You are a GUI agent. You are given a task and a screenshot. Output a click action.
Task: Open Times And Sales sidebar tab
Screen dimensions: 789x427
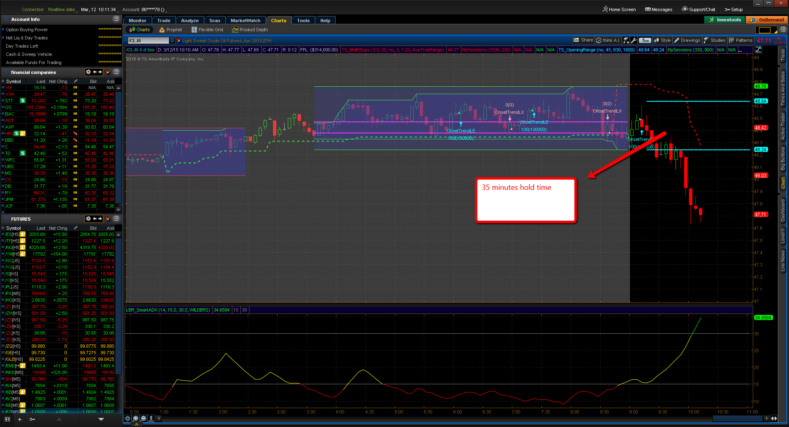pos(783,88)
